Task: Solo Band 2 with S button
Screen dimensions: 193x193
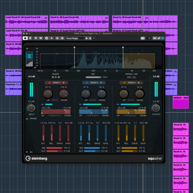Action: (x=101, y=83)
